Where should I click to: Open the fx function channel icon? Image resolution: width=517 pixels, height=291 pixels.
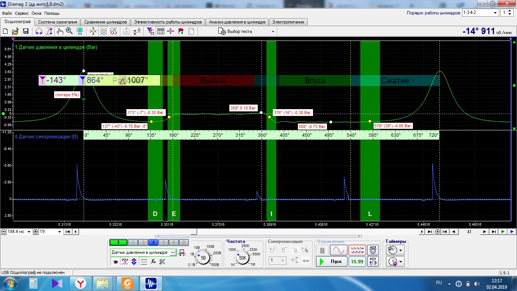(x=153, y=261)
